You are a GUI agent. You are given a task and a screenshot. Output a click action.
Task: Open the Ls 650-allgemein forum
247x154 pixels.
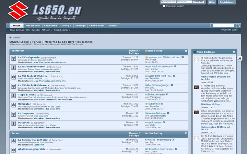29,57
